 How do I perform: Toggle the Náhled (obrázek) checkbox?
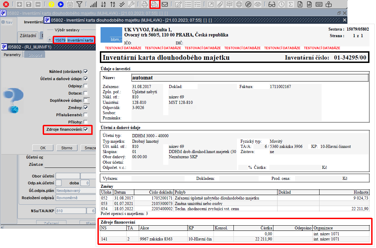(86, 72)
